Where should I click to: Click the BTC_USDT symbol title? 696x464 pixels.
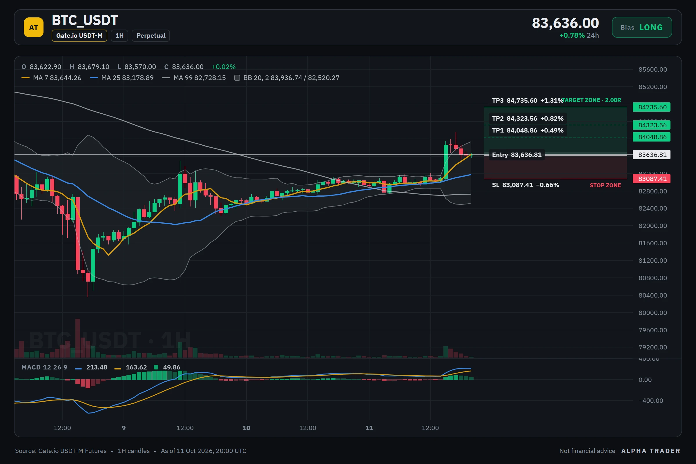click(x=85, y=20)
